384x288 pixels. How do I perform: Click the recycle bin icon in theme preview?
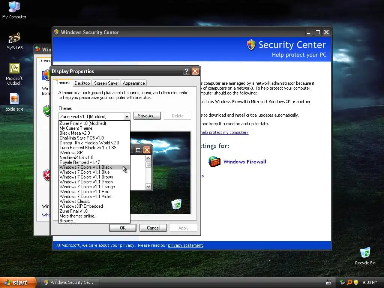pos(176,204)
